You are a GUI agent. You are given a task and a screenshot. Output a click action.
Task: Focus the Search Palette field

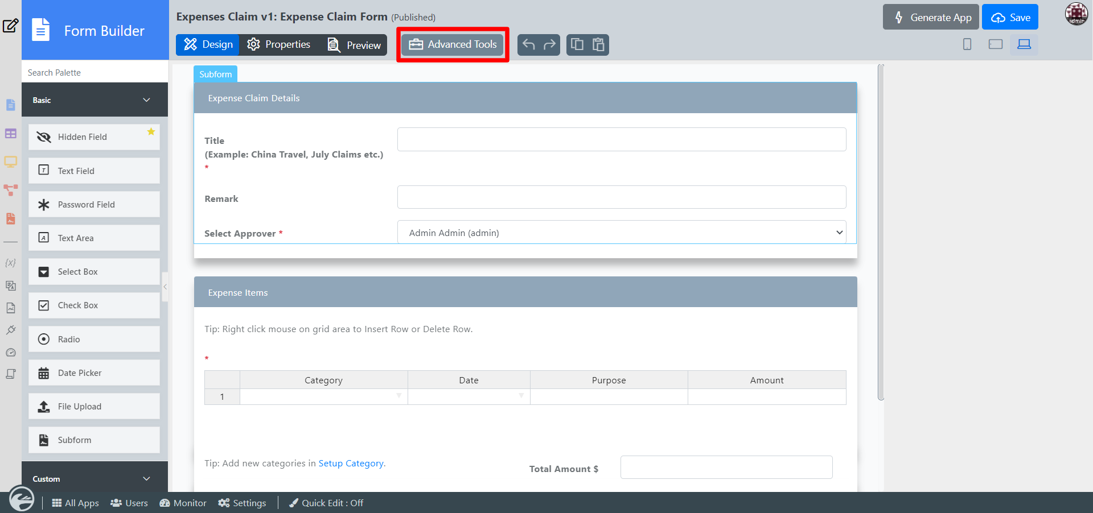point(94,72)
